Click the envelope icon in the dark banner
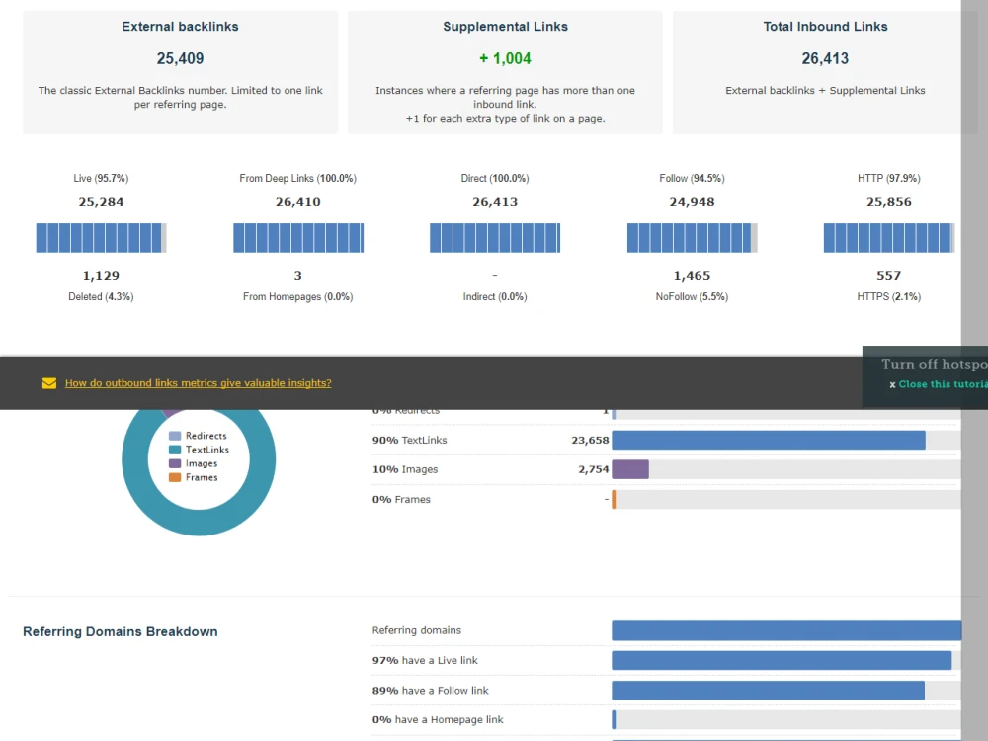This screenshot has height=741, width=988. tap(49, 383)
